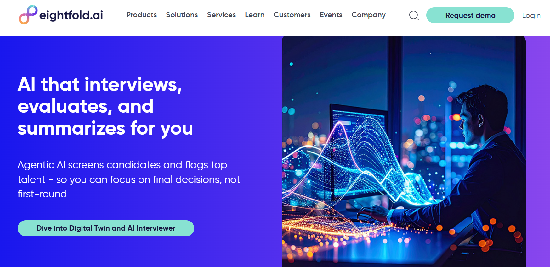Click the eightfold.ai infinity logo
The width and height of the screenshot is (550, 267).
click(28, 15)
